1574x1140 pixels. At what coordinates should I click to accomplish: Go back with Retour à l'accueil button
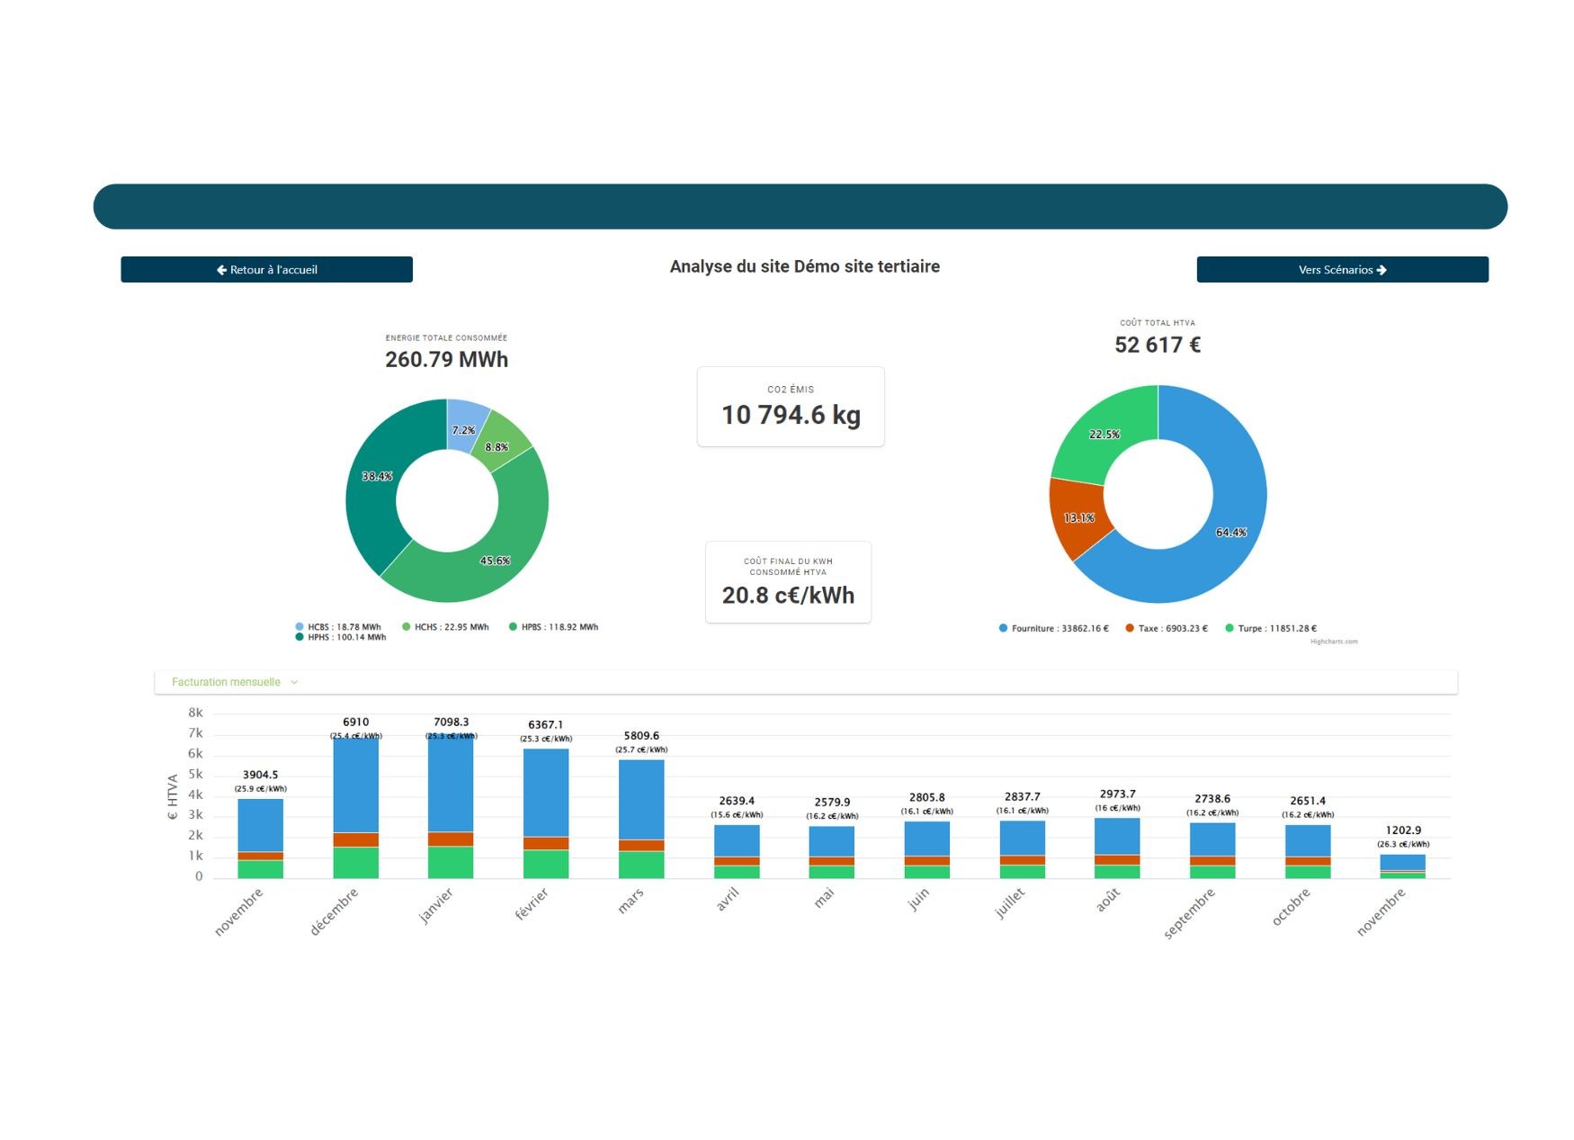pyautogui.click(x=266, y=270)
